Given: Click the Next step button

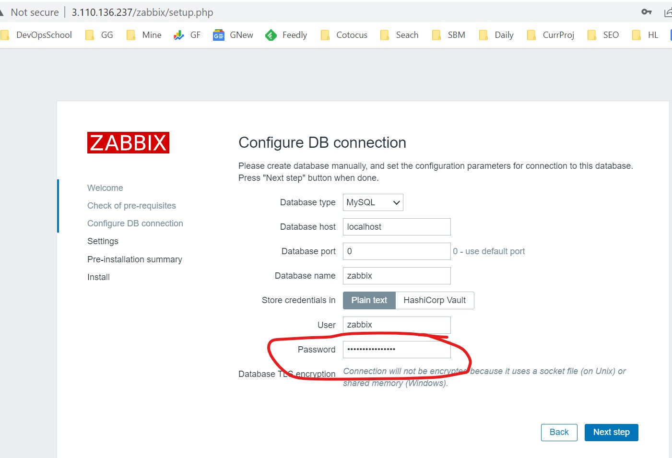Looking at the screenshot, I should (x=611, y=432).
